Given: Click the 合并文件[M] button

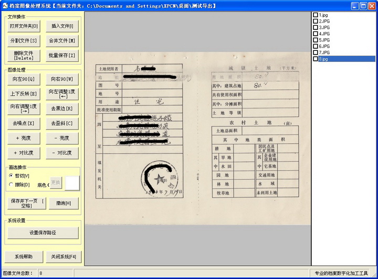Looking at the screenshot, I should click(x=62, y=41).
